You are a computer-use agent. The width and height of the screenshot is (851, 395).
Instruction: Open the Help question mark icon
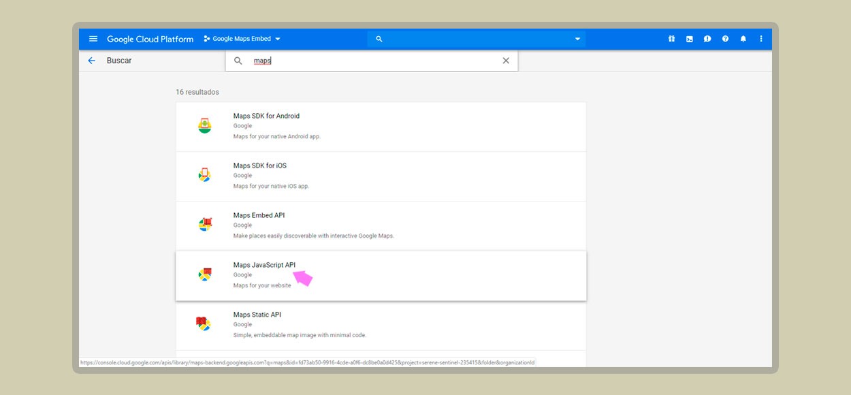point(725,39)
